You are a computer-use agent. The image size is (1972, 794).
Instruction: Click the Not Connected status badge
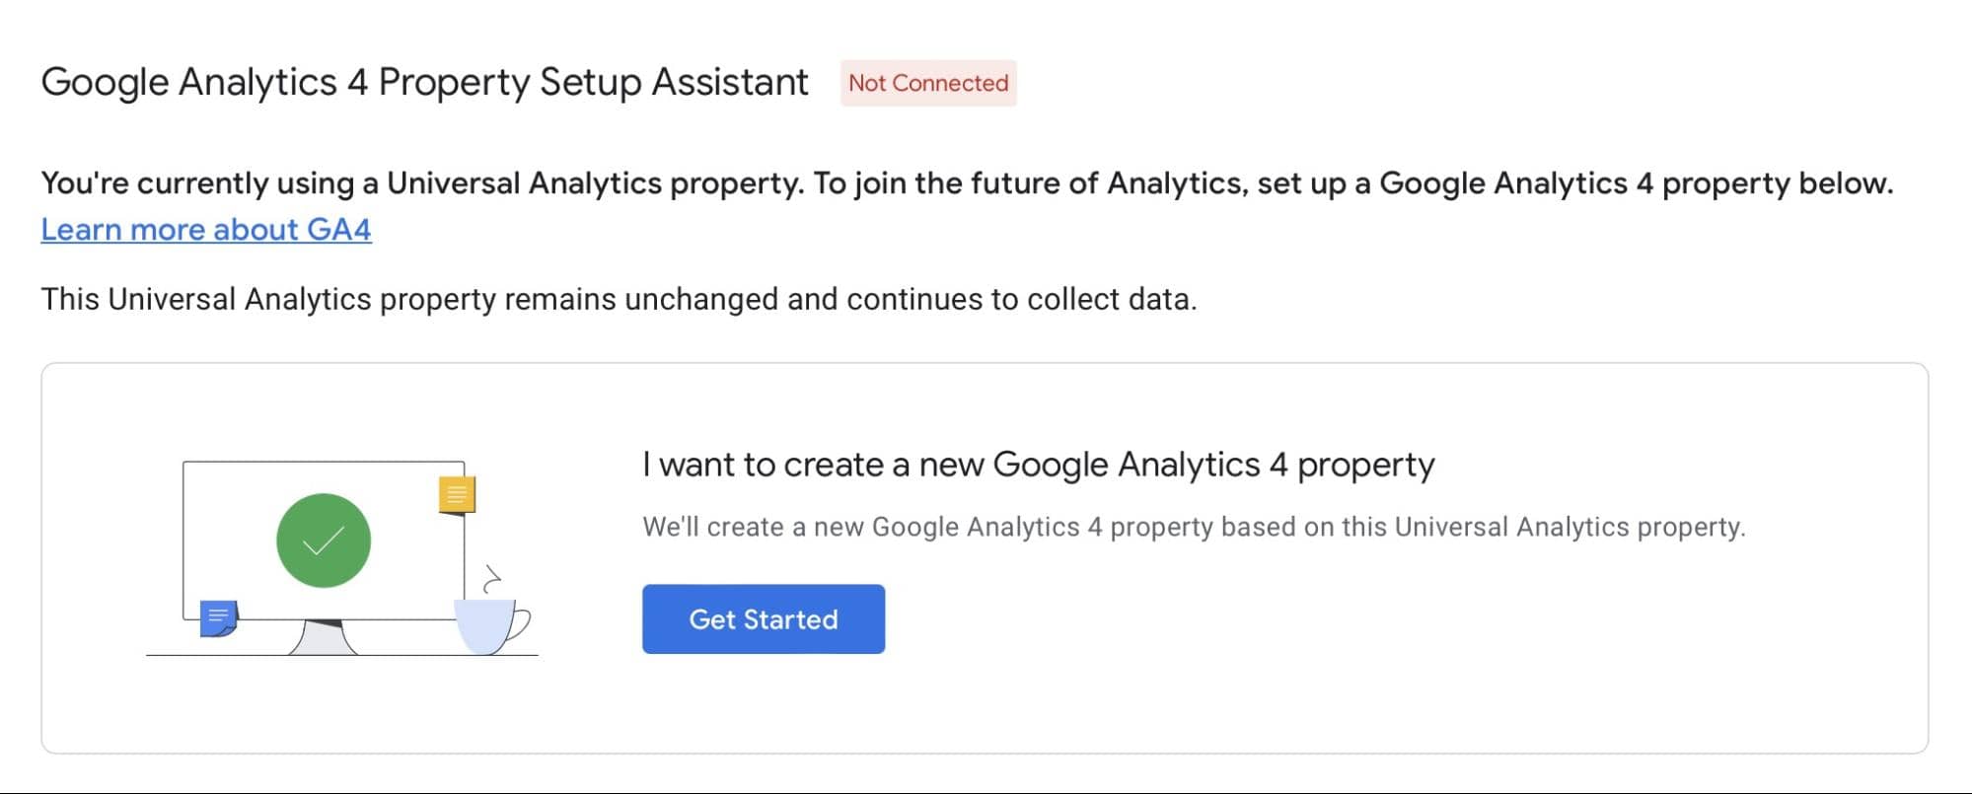(x=926, y=83)
